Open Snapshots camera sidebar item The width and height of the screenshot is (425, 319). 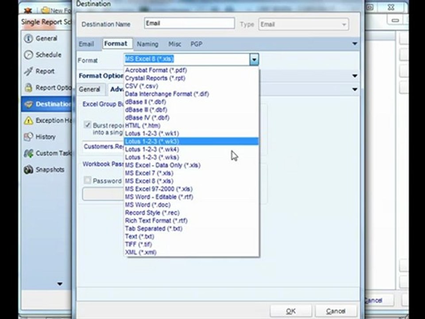(x=46, y=170)
